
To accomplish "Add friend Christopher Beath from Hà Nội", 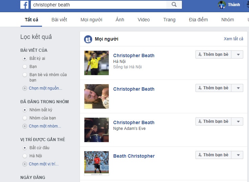I will 213,54.
